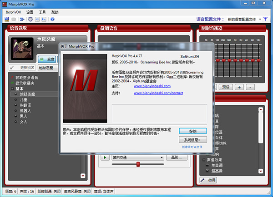Screen dimensions: 273x197
Task: Click the blue chart-and-disk toolbar icon
Action: click(x=7, y=19)
